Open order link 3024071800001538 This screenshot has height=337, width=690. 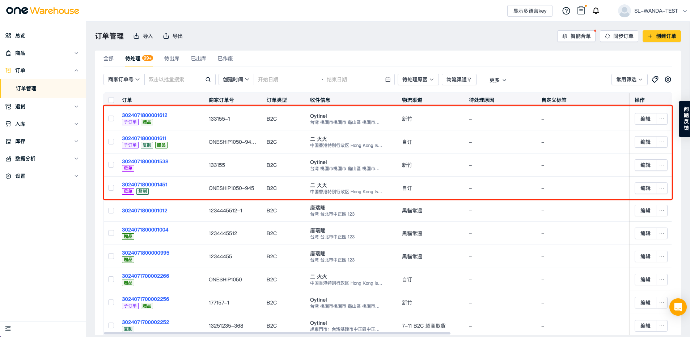(x=145, y=161)
